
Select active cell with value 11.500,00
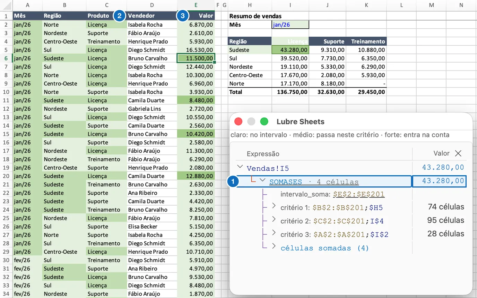coord(196,58)
